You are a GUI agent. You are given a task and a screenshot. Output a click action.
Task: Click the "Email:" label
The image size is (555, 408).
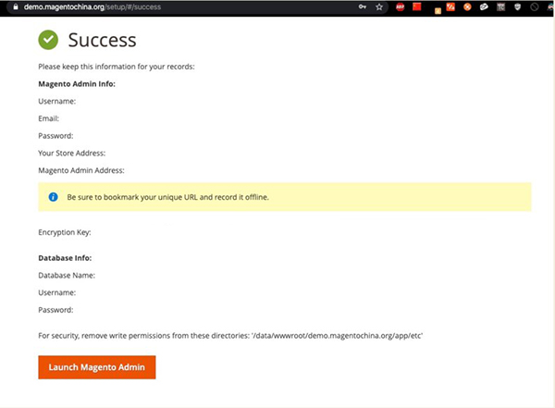click(x=48, y=118)
